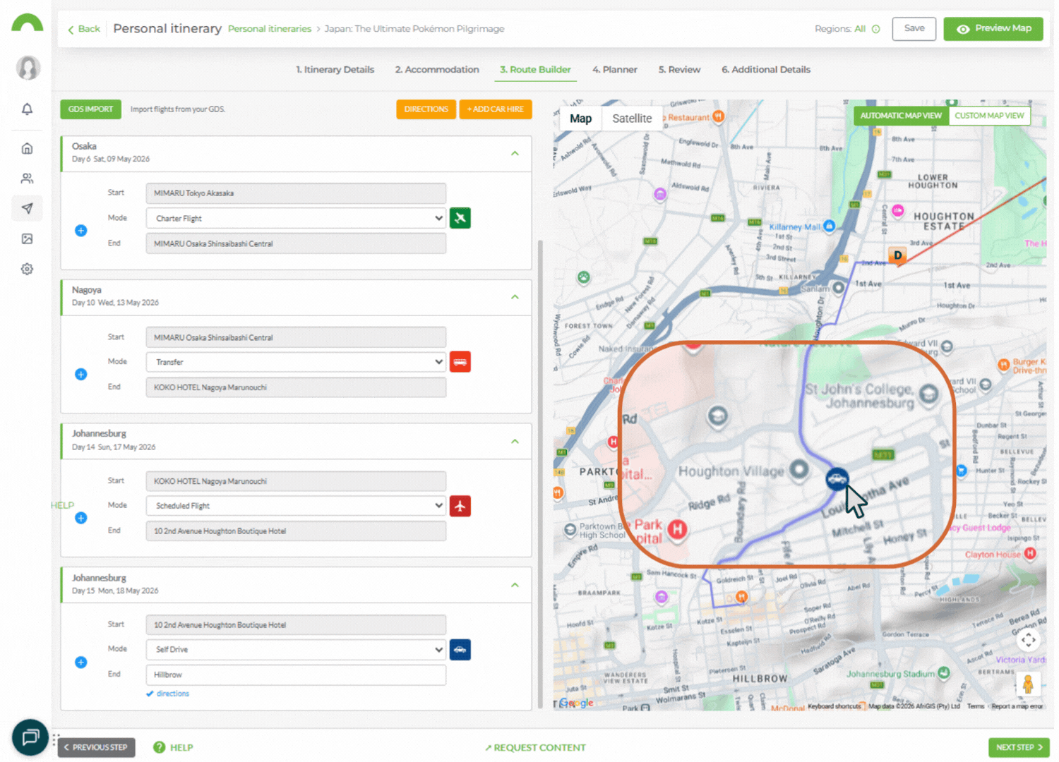Screen dimensions: 1059x762
Task: Click HELP in the bottom bar
Action: [x=174, y=747]
